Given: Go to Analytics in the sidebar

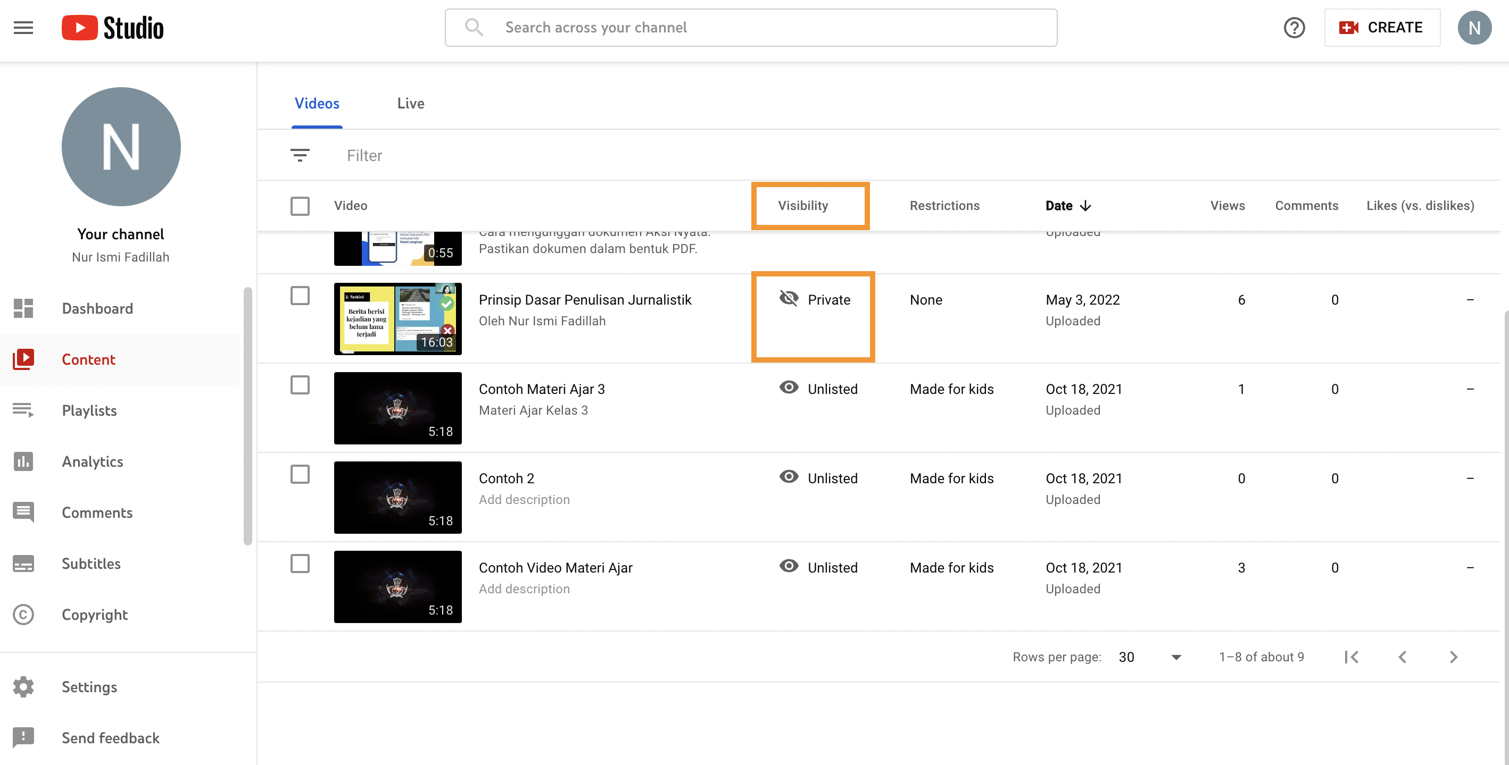Looking at the screenshot, I should coord(93,461).
